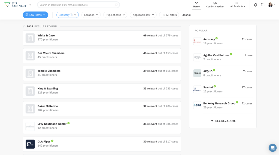Click "33 relevant out of 233 cases" text
This screenshot has width=279, height=155.
coord(161,88)
